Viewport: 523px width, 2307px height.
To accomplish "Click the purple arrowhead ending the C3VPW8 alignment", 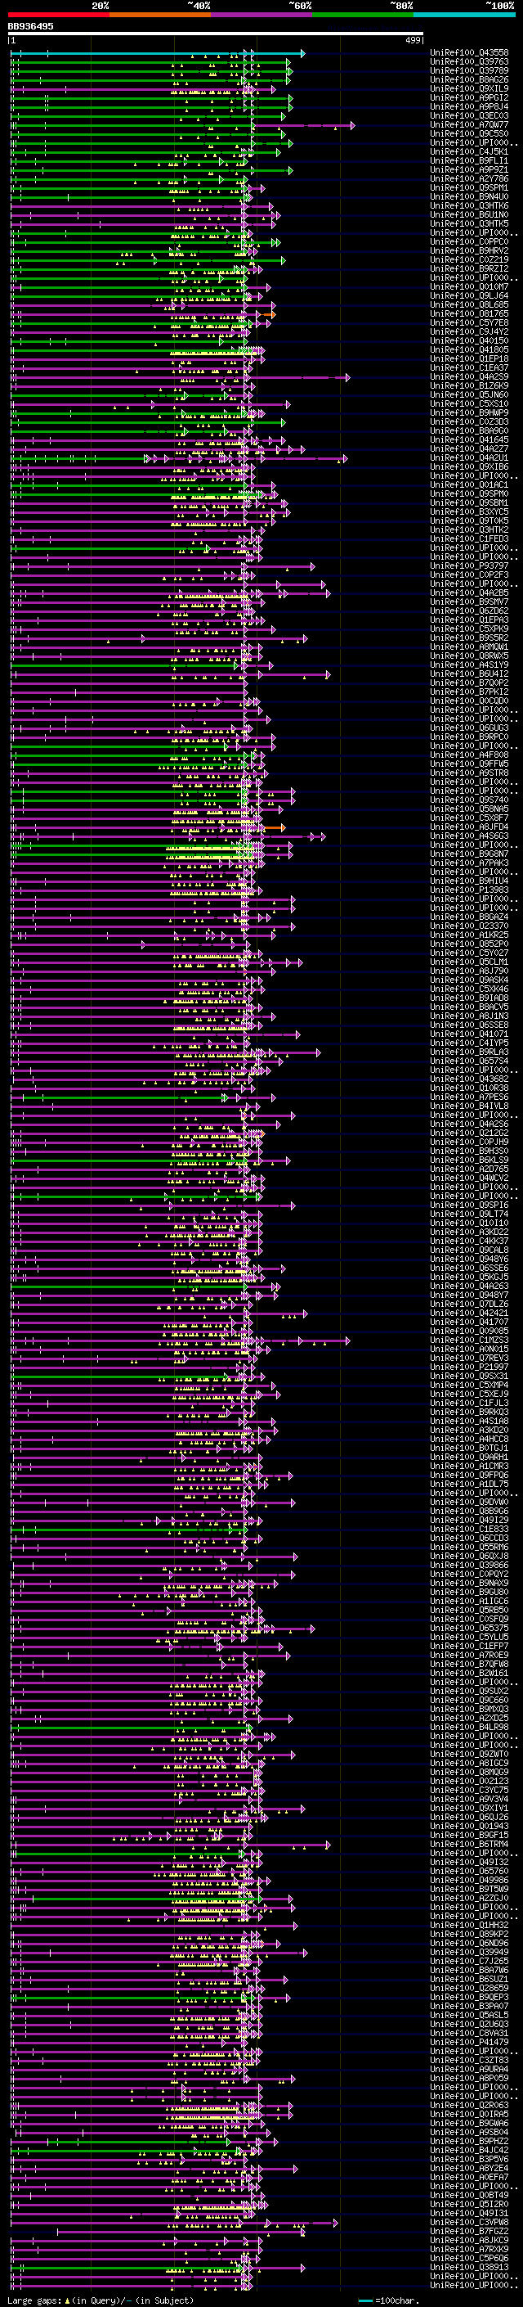I will click(x=336, y=2223).
